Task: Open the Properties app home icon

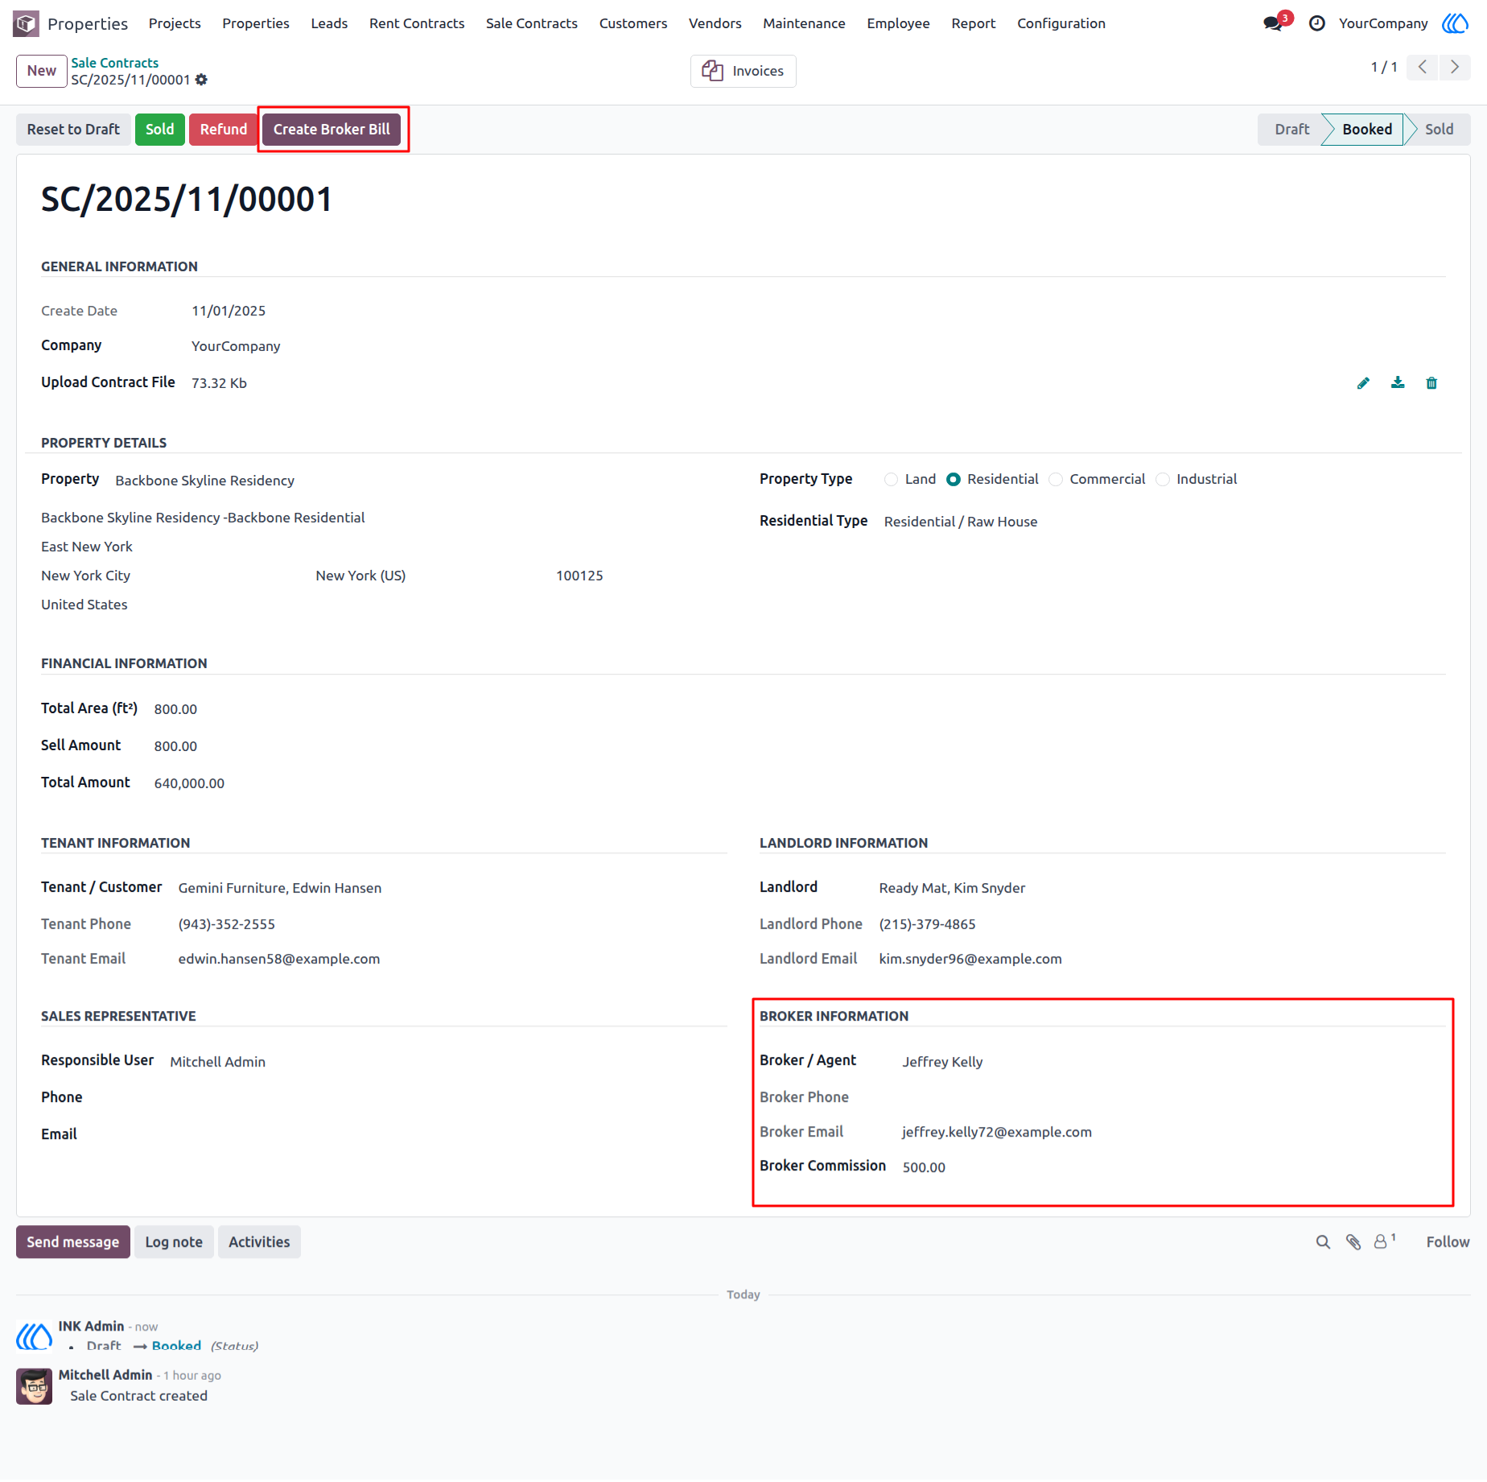Action: pyautogui.click(x=26, y=23)
